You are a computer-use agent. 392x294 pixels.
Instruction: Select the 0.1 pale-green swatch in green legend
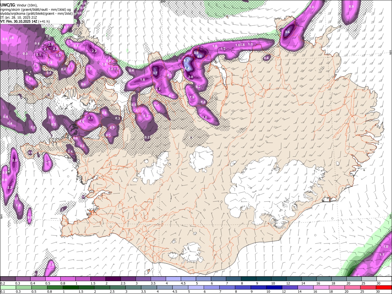8,287
